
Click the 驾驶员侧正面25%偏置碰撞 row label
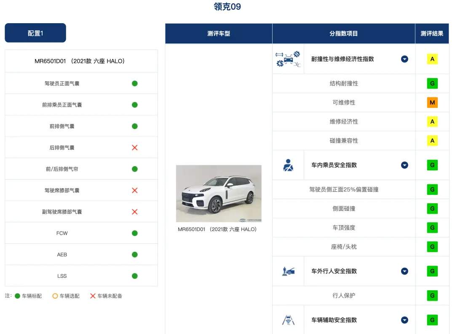click(344, 189)
